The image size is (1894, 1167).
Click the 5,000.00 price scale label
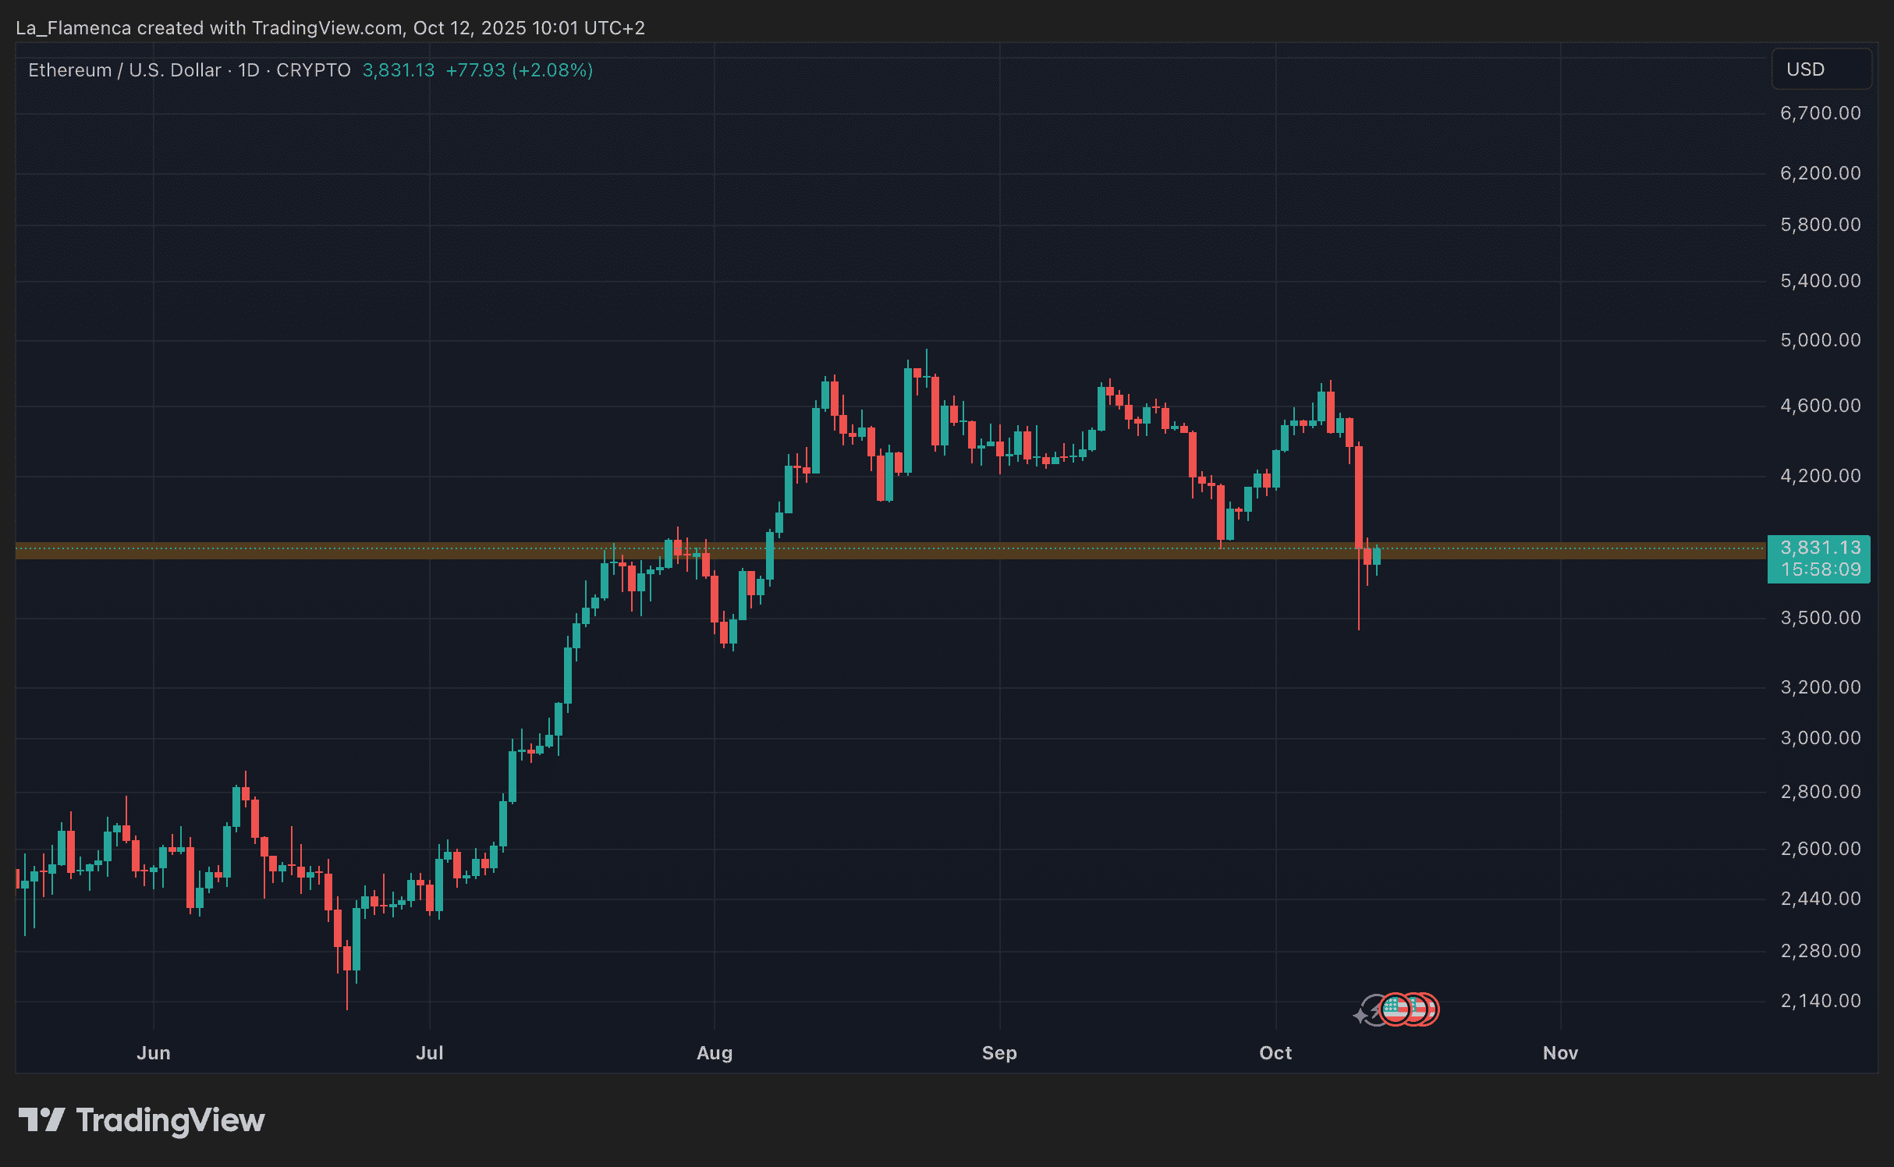1820,340
